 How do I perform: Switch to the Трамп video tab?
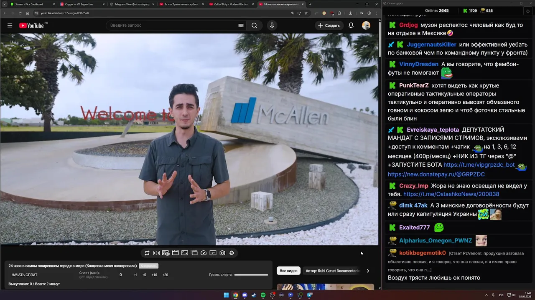(x=181, y=4)
